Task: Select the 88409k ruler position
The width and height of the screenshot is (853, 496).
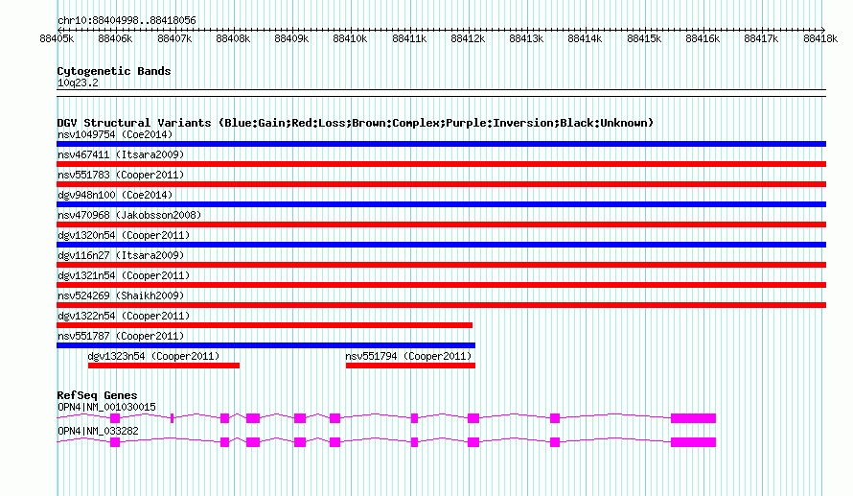Action: click(291, 38)
